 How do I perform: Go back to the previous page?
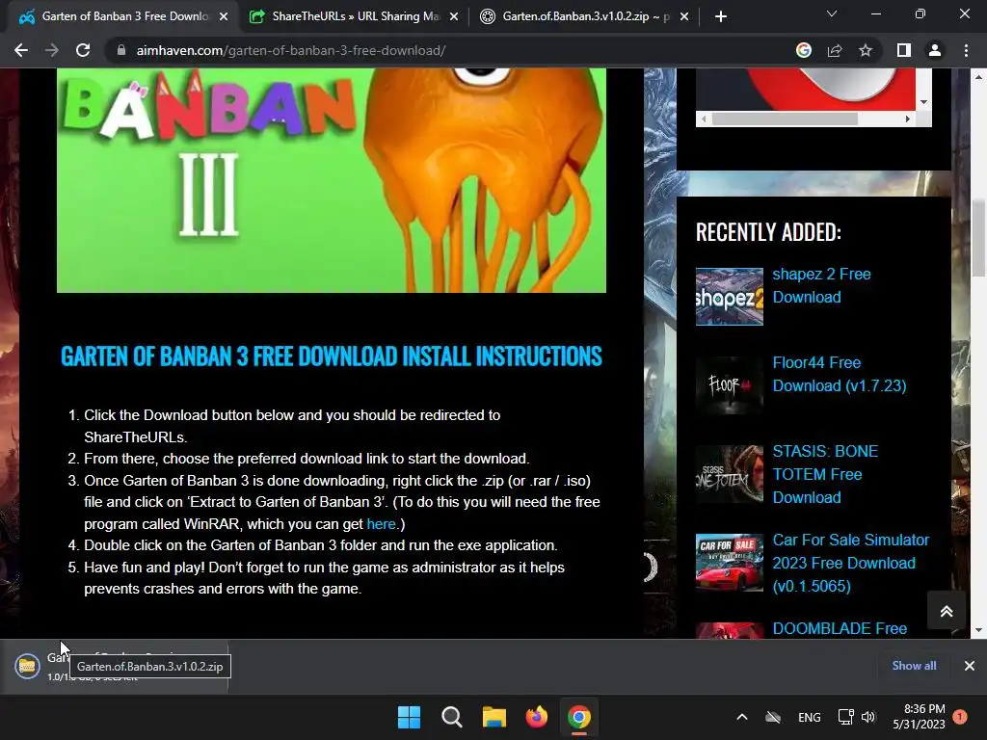pyautogui.click(x=21, y=50)
